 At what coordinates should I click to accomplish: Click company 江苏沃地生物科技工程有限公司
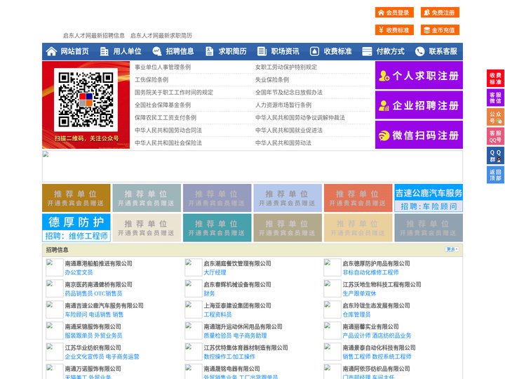click(x=382, y=284)
